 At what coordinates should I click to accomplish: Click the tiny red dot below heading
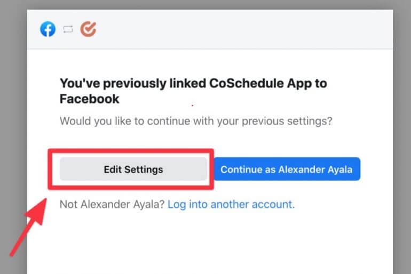click(192, 106)
